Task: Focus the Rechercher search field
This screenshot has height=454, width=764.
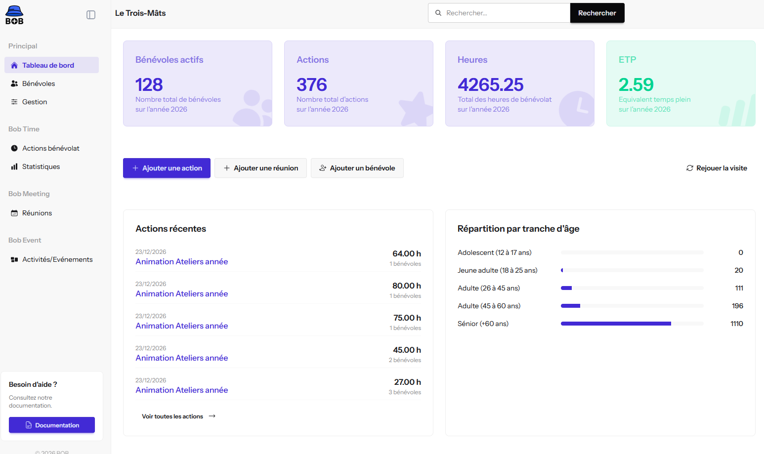Action: (499, 13)
